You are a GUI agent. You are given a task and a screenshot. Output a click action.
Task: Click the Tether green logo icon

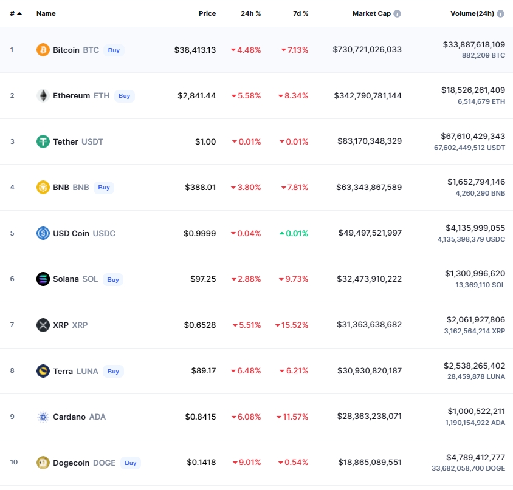[x=43, y=141]
